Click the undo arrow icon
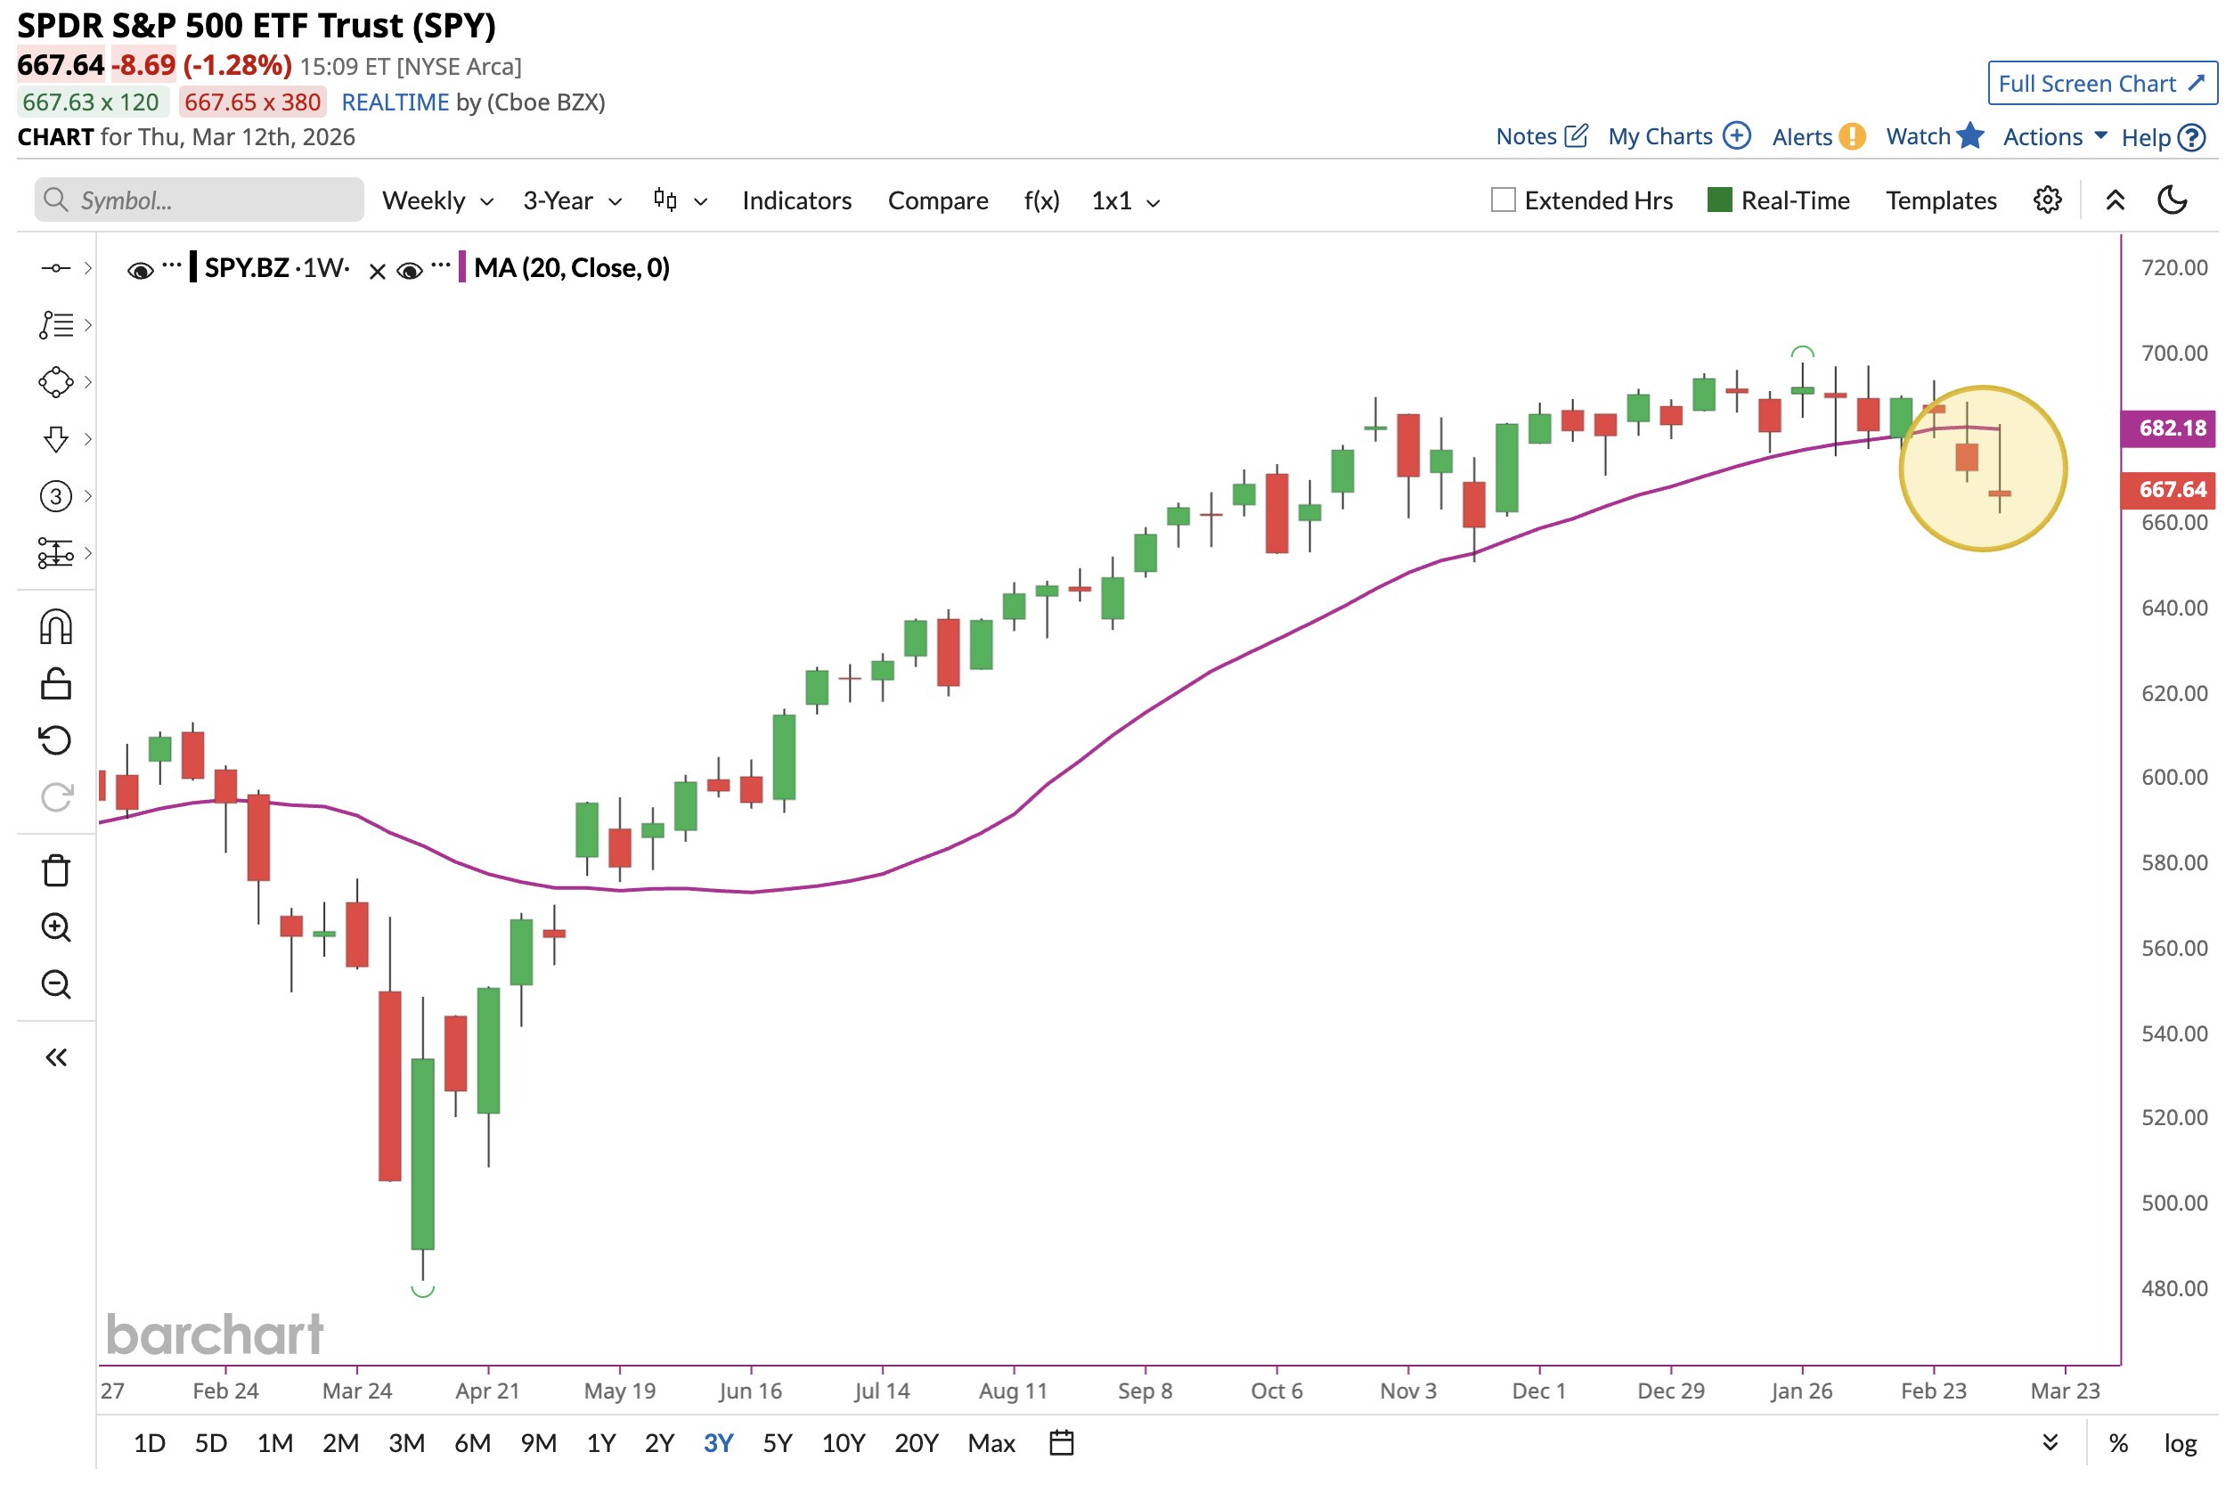 click(56, 740)
